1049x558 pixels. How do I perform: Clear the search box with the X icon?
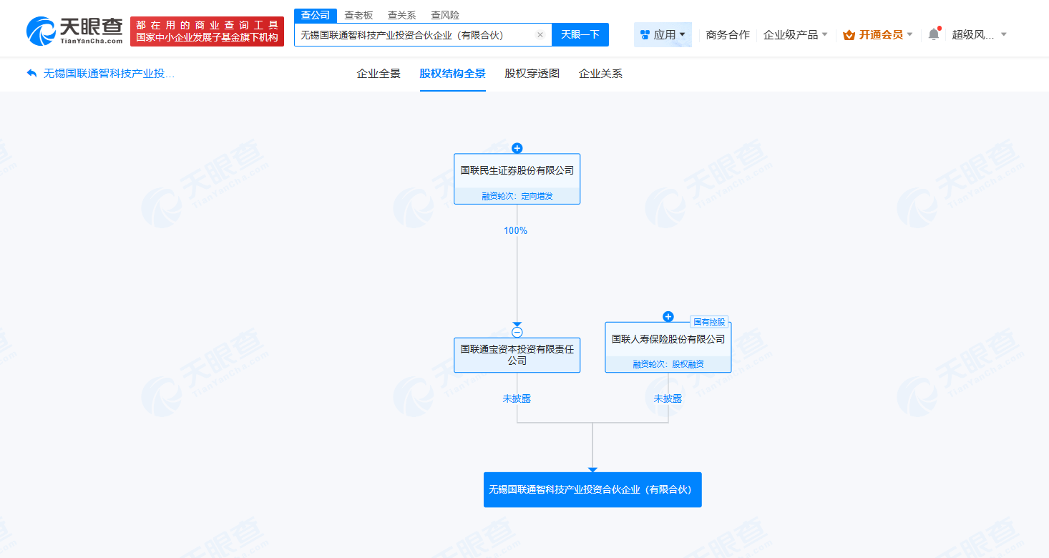click(x=540, y=34)
